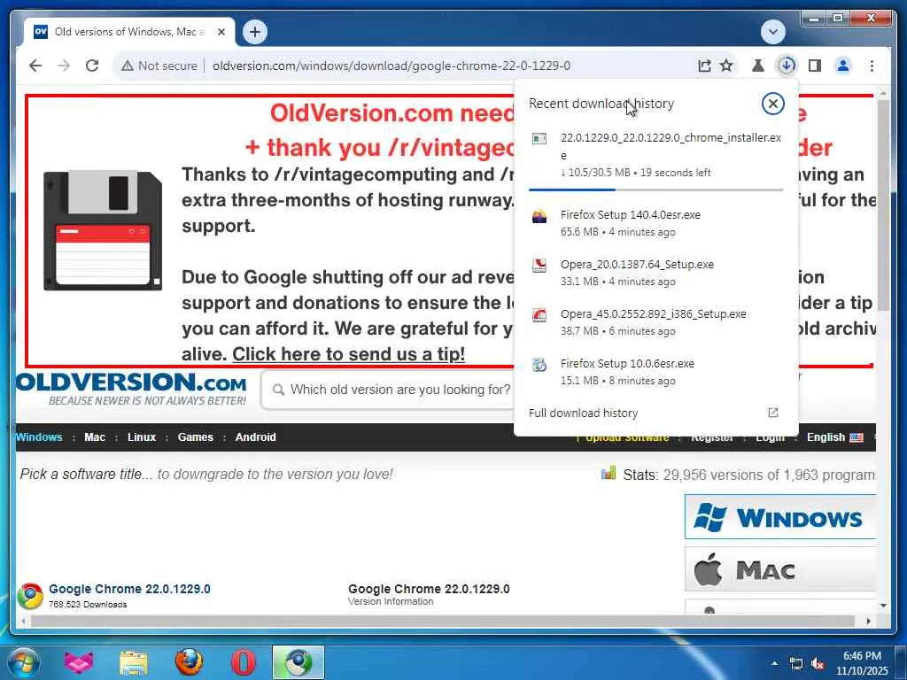Click the Firefox Setup 140.4.0esr.exe icon
Image resolution: width=907 pixels, height=680 pixels.
539,216
